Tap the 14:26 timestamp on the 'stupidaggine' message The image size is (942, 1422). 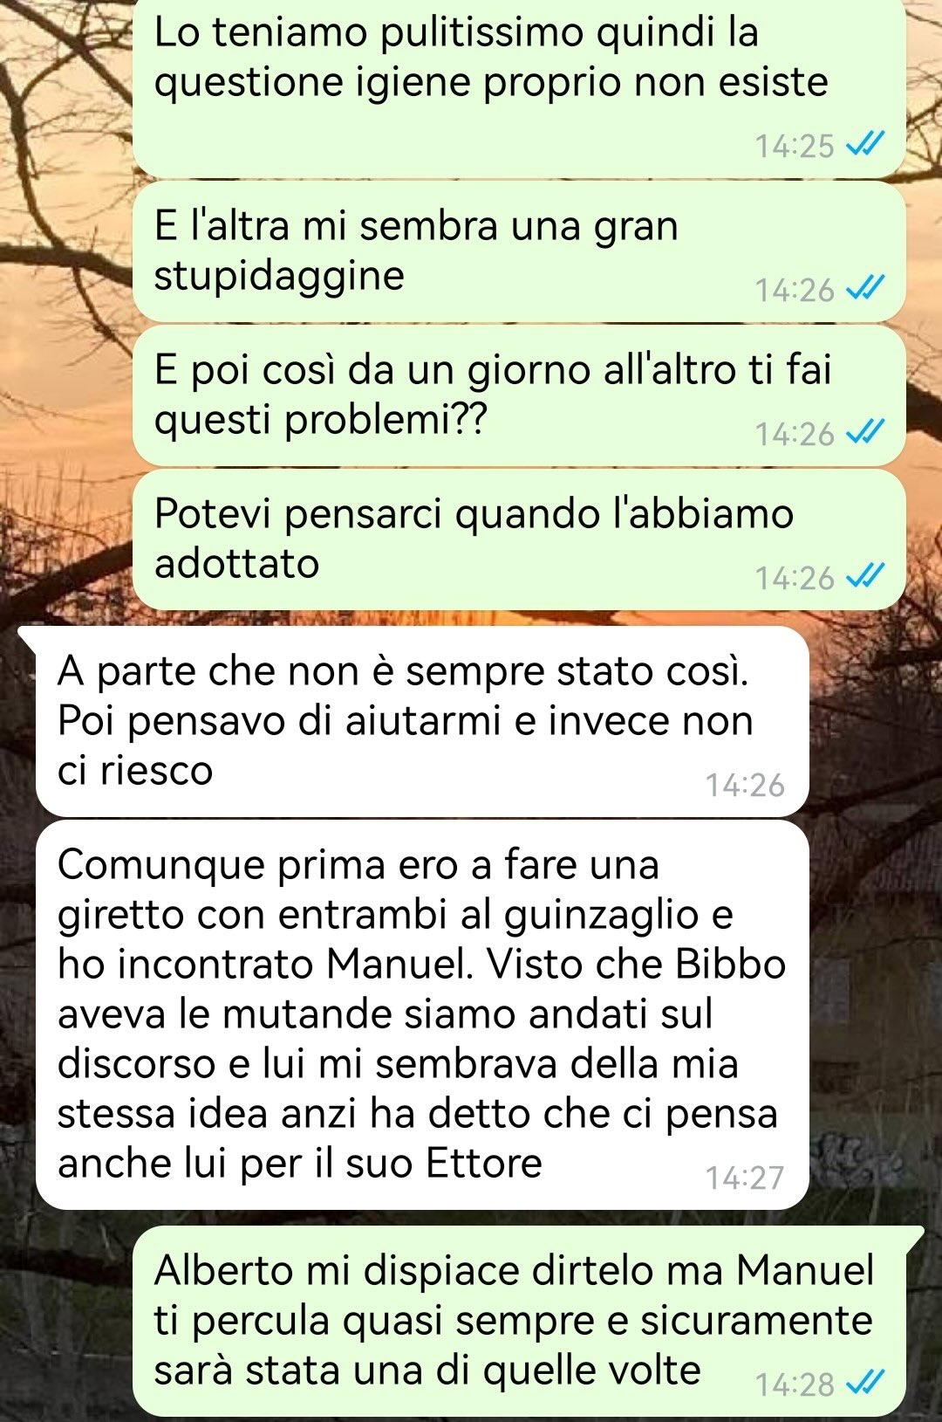point(795,290)
